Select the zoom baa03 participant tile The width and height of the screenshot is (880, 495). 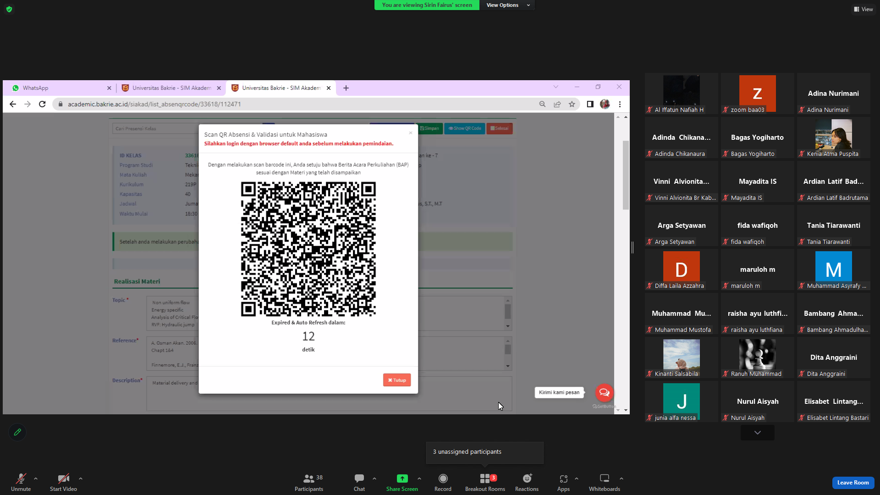coord(757,94)
